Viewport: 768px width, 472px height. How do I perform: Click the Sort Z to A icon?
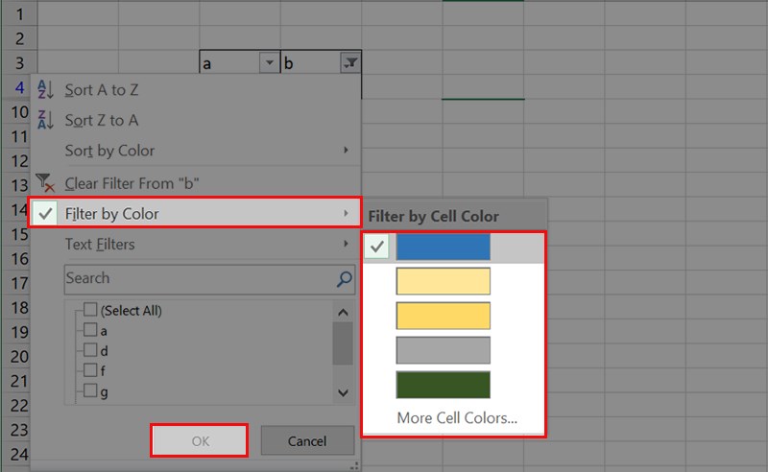click(x=45, y=120)
